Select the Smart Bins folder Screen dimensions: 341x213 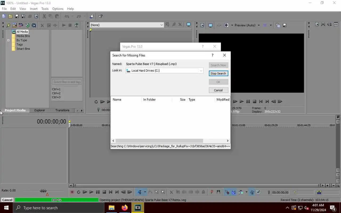tap(23, 49)
